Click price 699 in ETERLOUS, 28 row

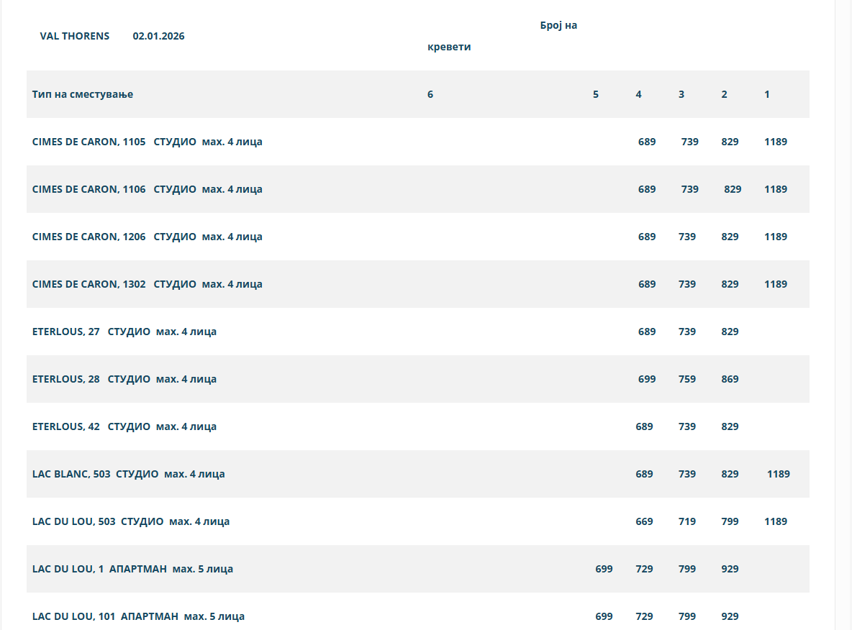pos(647,379)
